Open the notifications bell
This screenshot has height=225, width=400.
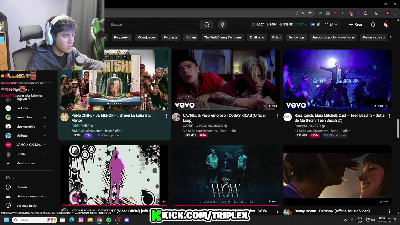point(373,24)
